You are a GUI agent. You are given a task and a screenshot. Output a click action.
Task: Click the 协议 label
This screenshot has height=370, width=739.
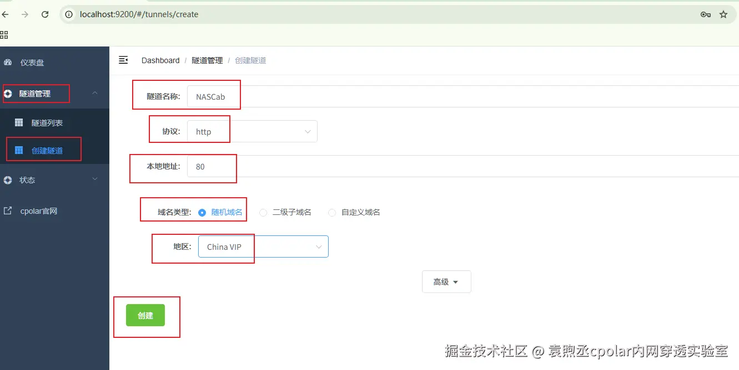pos(171,131)
